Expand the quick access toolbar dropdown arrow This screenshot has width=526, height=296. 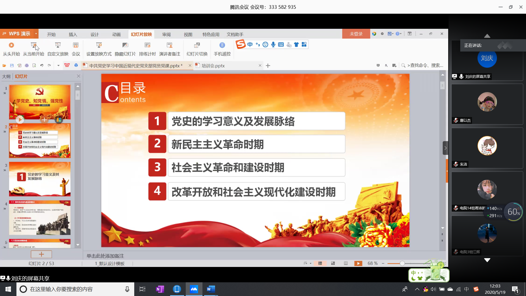point(58,66)
